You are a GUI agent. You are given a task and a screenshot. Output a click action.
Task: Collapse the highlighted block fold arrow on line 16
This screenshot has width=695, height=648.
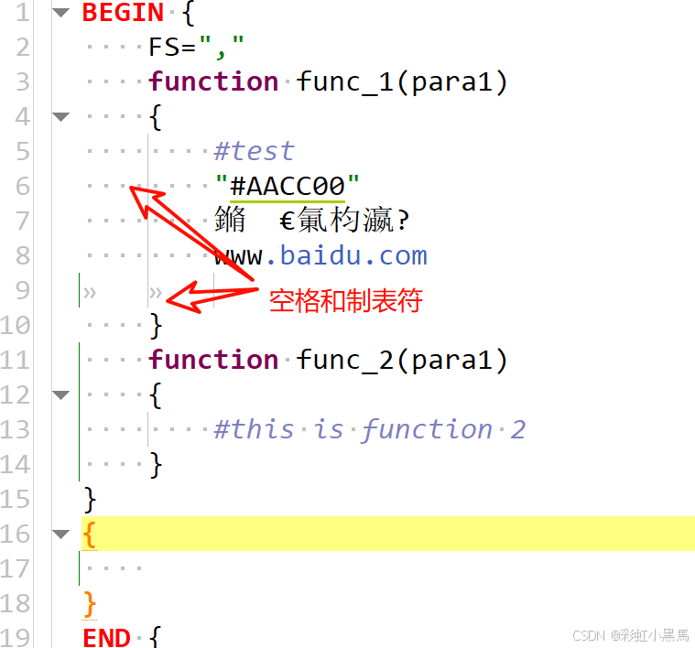coord(60,535)
